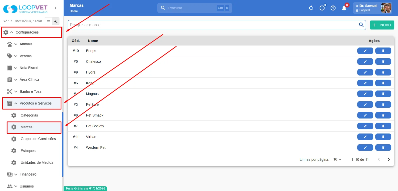The image size is (398, 191).
Task: Delete the Western Pet brand
Action: point(383,147)
